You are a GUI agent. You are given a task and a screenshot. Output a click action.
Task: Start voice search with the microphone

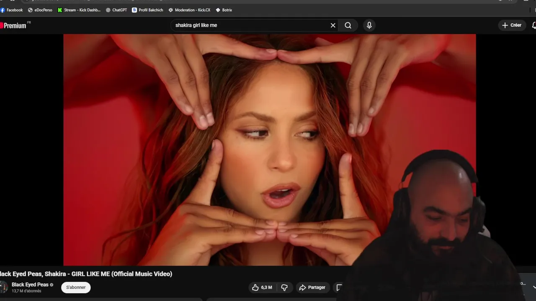[369, 26]
